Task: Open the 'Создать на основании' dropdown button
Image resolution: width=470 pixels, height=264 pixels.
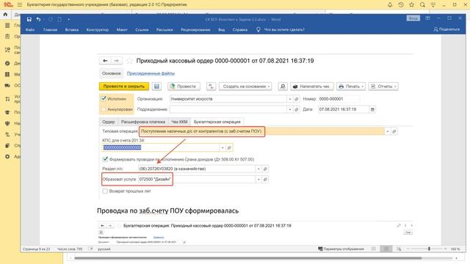Action: click(245, 87)
